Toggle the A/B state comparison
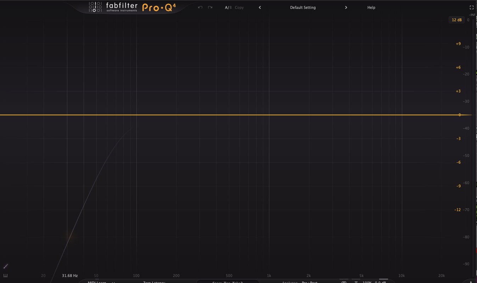This screenshot has height=283, width=477. tap(228, 7)
